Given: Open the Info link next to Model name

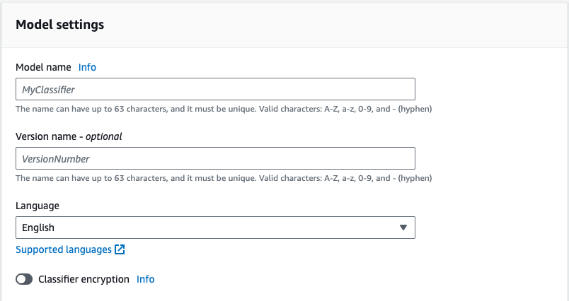Looking at the screenshot, I should click(87, 67).
